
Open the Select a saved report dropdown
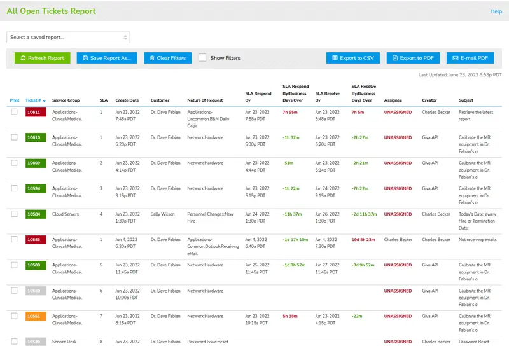click(68, 38)
